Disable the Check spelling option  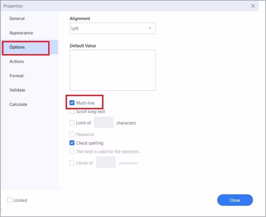72,143
